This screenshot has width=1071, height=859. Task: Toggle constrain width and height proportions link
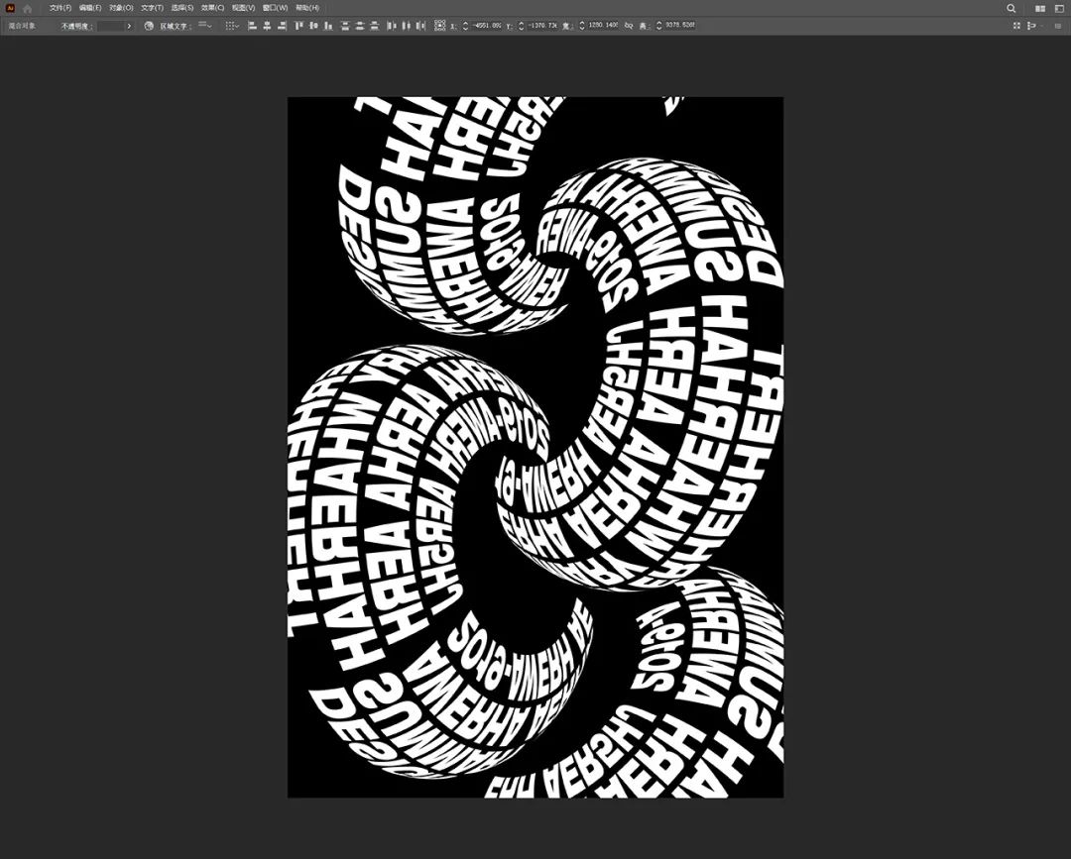[629, 25]
